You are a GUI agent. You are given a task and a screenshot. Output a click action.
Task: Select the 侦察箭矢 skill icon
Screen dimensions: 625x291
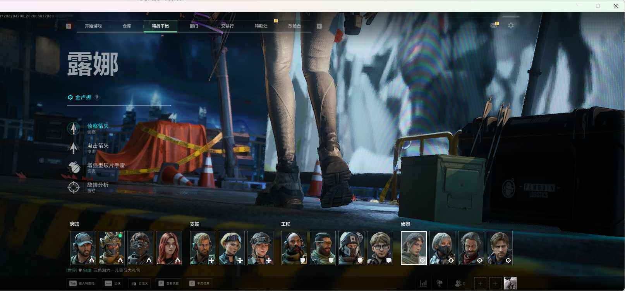click(74, 128)
